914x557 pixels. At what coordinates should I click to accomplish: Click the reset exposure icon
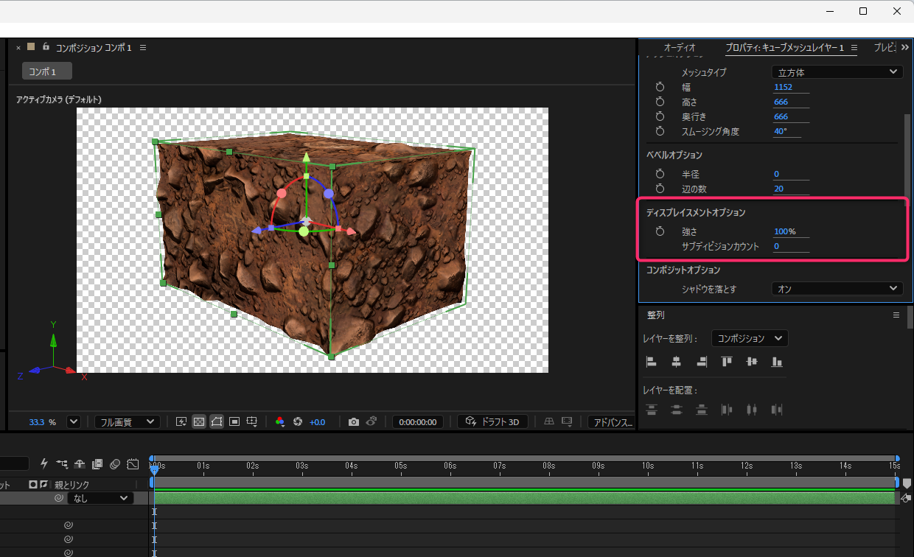[x=299, y=421]
